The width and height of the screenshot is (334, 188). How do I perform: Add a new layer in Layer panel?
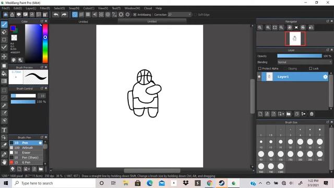click(x=260, y=114)
